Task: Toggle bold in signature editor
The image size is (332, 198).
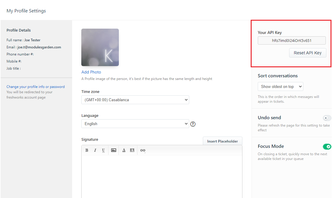Action: point(87,150)
